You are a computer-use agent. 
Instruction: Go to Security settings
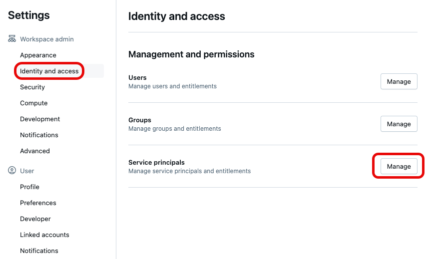click(32, 87)
